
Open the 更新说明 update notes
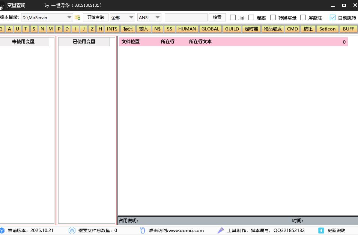[x=337, y=230]
